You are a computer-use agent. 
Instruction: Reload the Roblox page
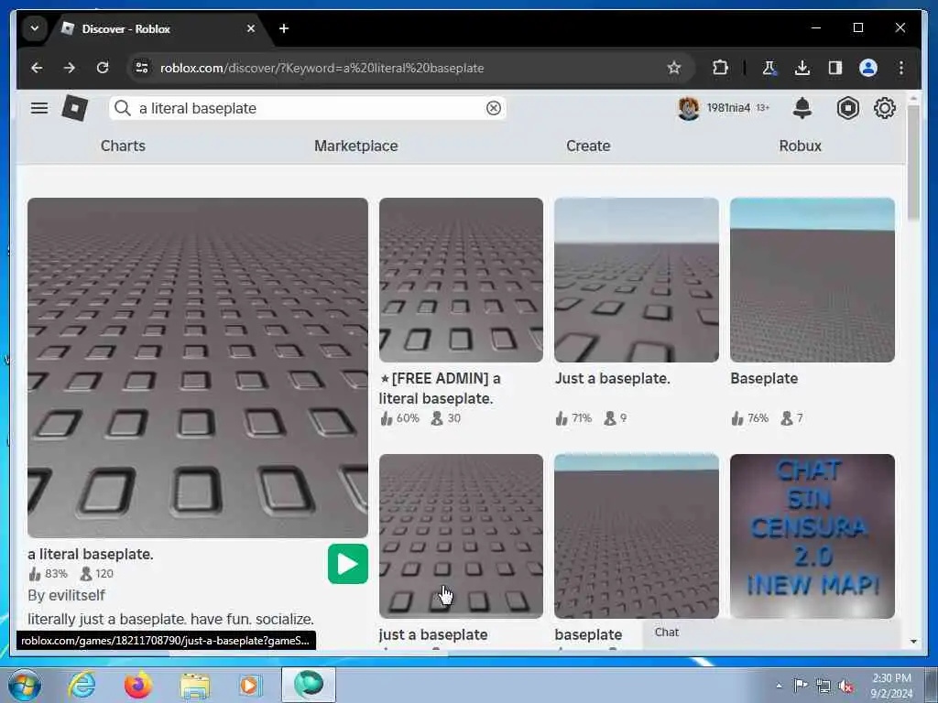[x=103, y=68]
